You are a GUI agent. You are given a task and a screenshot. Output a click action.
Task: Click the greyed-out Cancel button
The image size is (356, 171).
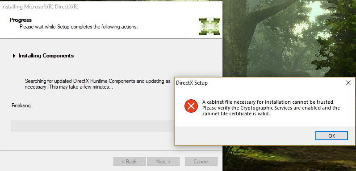(201, 162)
